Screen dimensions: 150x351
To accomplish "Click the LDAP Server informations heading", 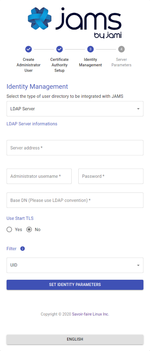I will [x=32, y=124].
